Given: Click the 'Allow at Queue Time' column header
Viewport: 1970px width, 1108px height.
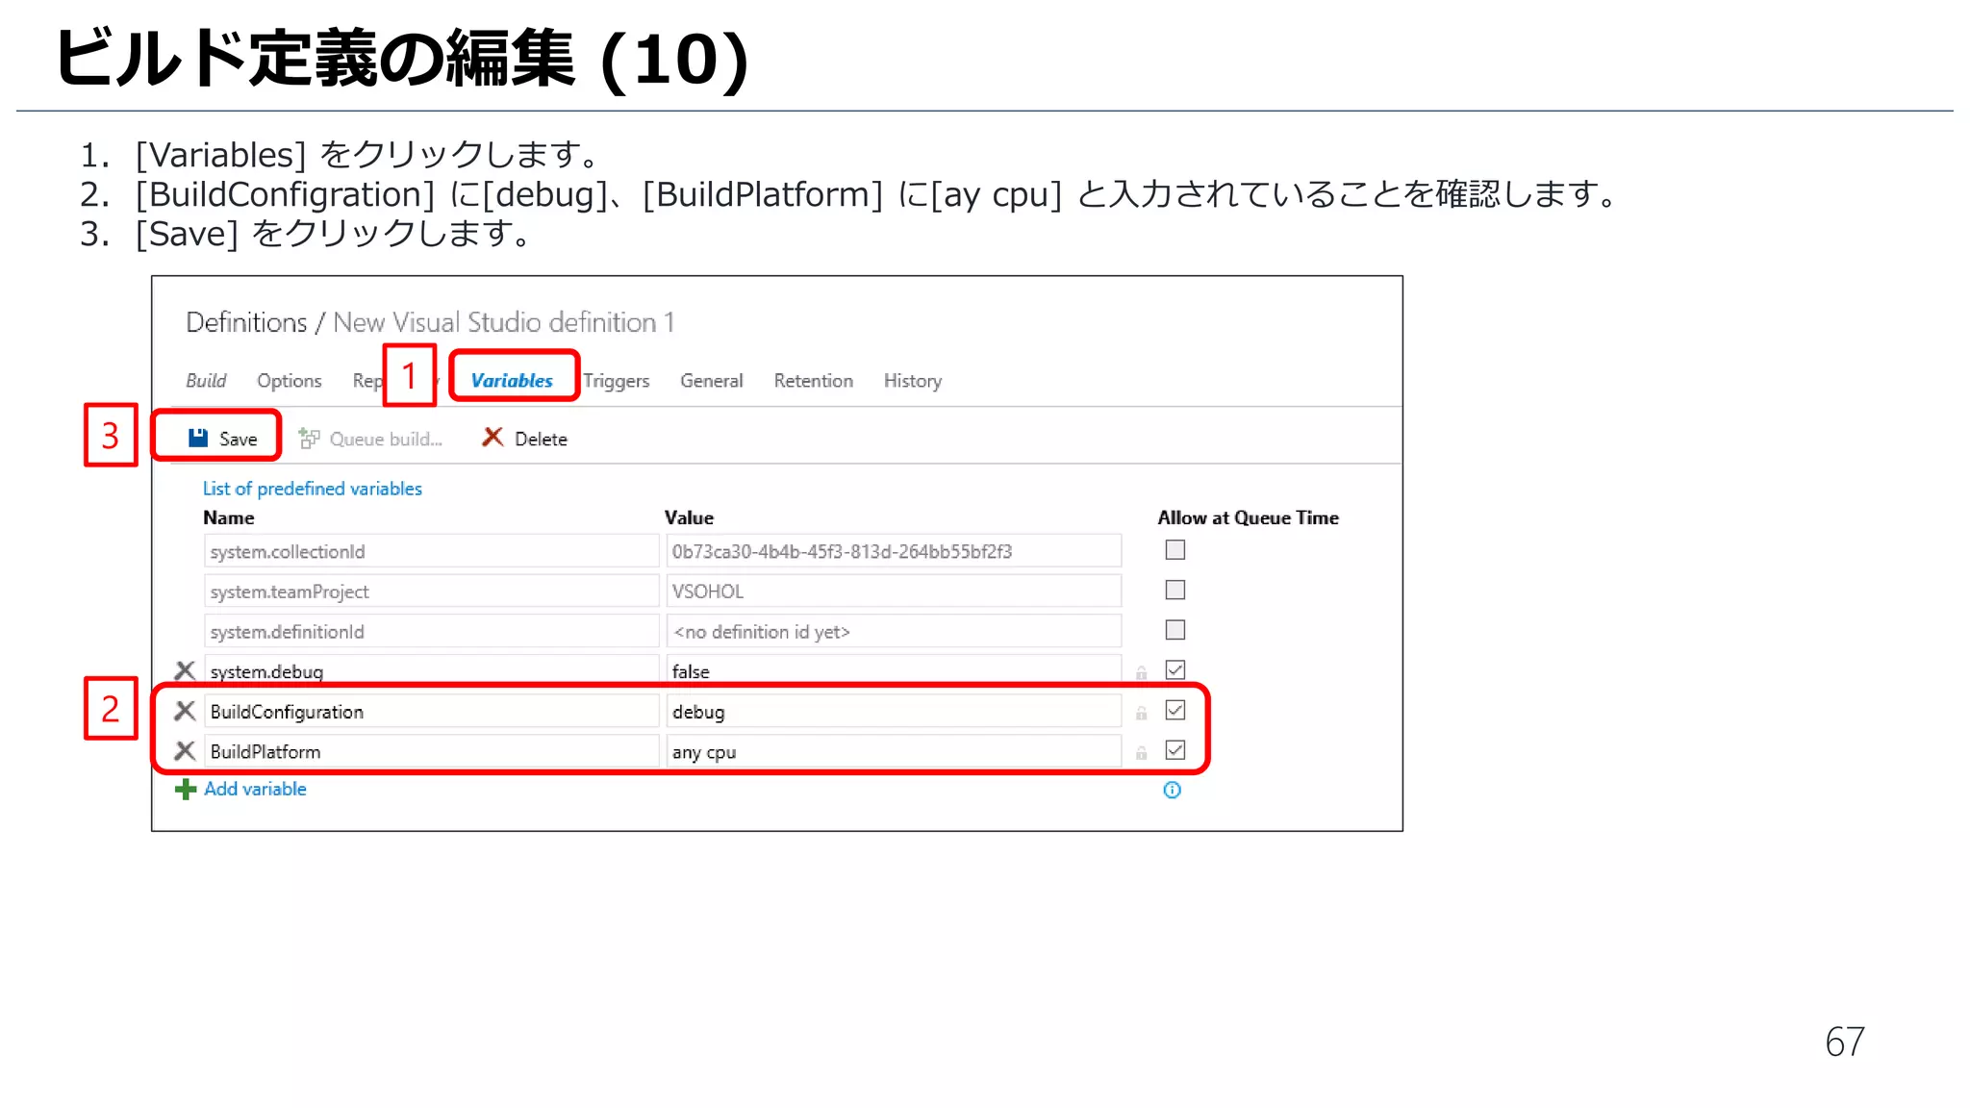Looking at the screenshot, I should [x=1248, y=517].
